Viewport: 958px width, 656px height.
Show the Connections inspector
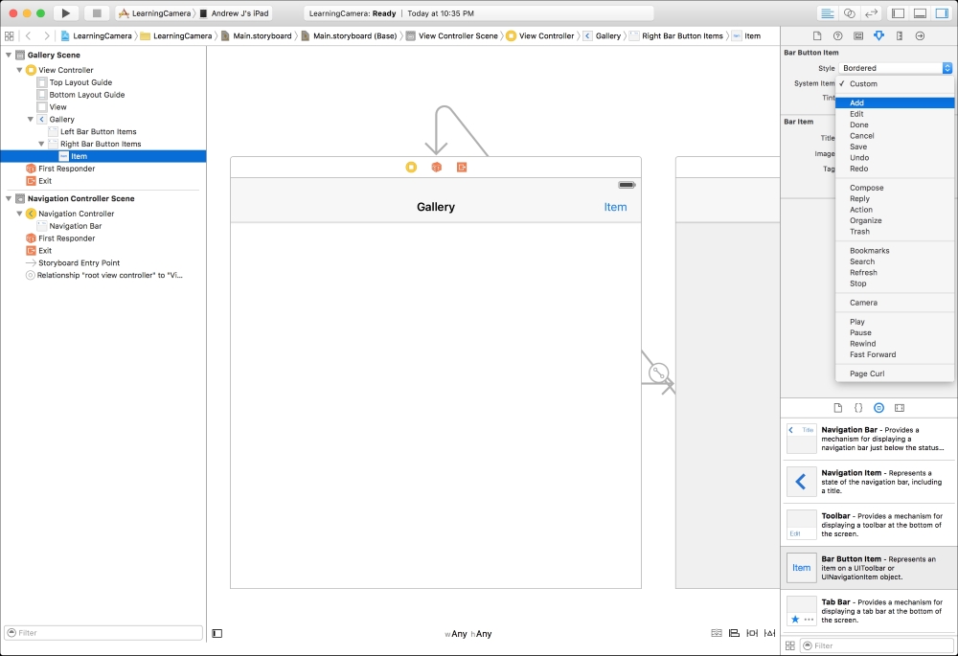(919, 35)
